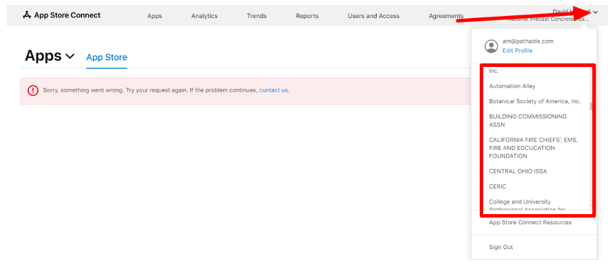Go to Trends in top navigation
This screenshot has width=608, height=275.
pyautogui.click(x=257, y=16)
